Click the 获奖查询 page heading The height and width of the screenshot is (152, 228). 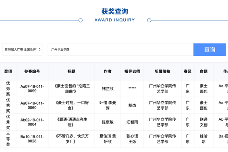point(114,11)
